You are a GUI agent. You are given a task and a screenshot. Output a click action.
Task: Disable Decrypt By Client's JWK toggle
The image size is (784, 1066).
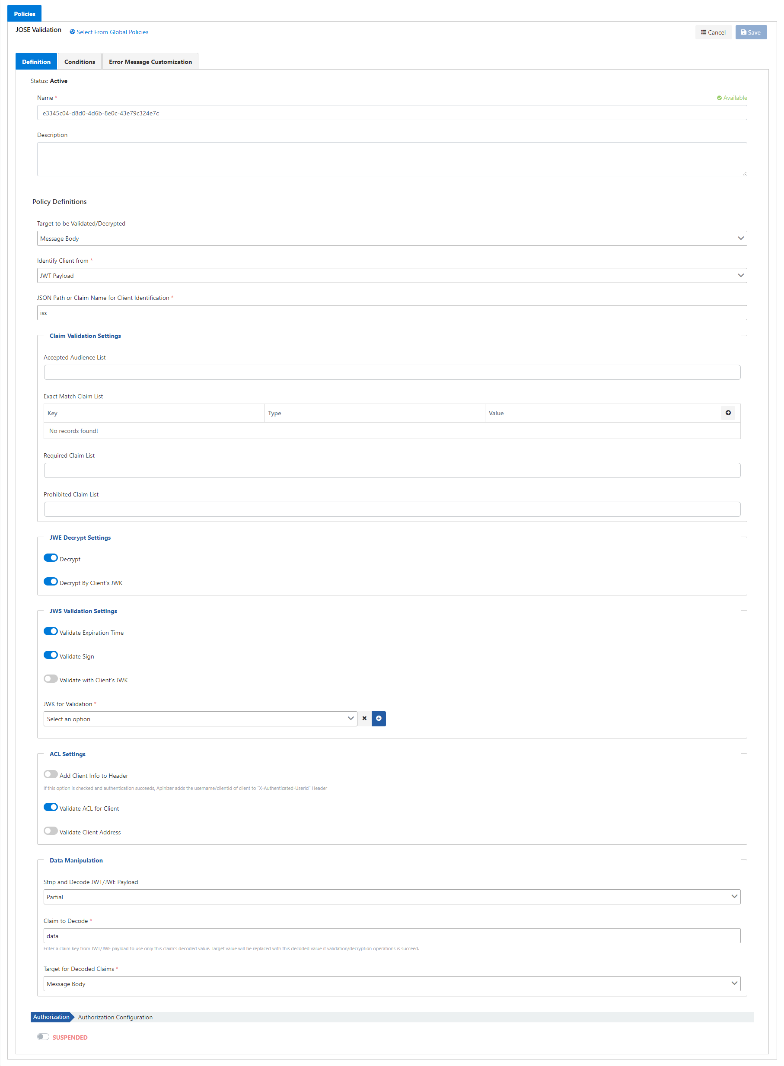point(51,582)
